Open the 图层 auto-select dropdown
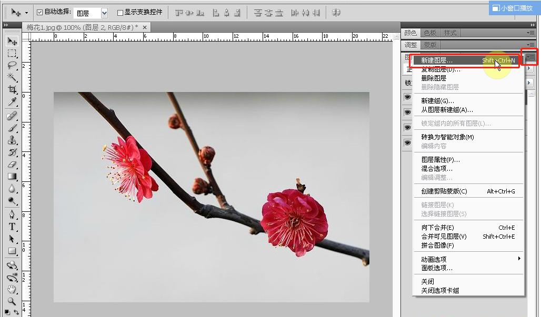 click(x=104, y=13)
